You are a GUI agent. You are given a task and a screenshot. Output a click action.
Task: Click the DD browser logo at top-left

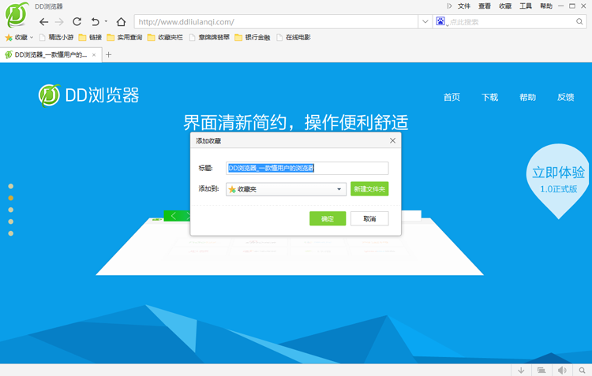(x=17, y=14)
